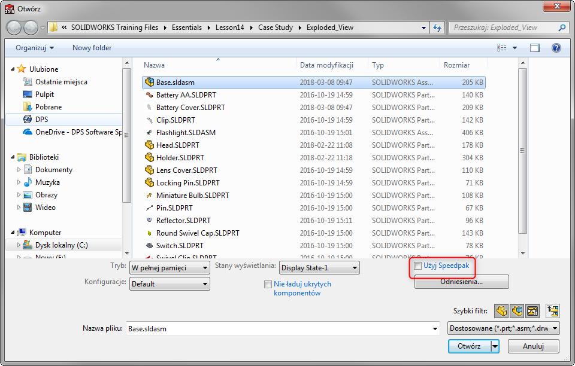Select DPS in favorites

(41, 120)
